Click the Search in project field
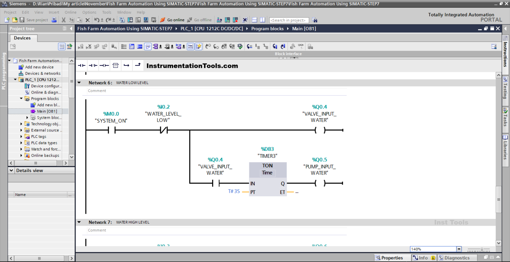 pyautogui.click(x=289, y=20)
